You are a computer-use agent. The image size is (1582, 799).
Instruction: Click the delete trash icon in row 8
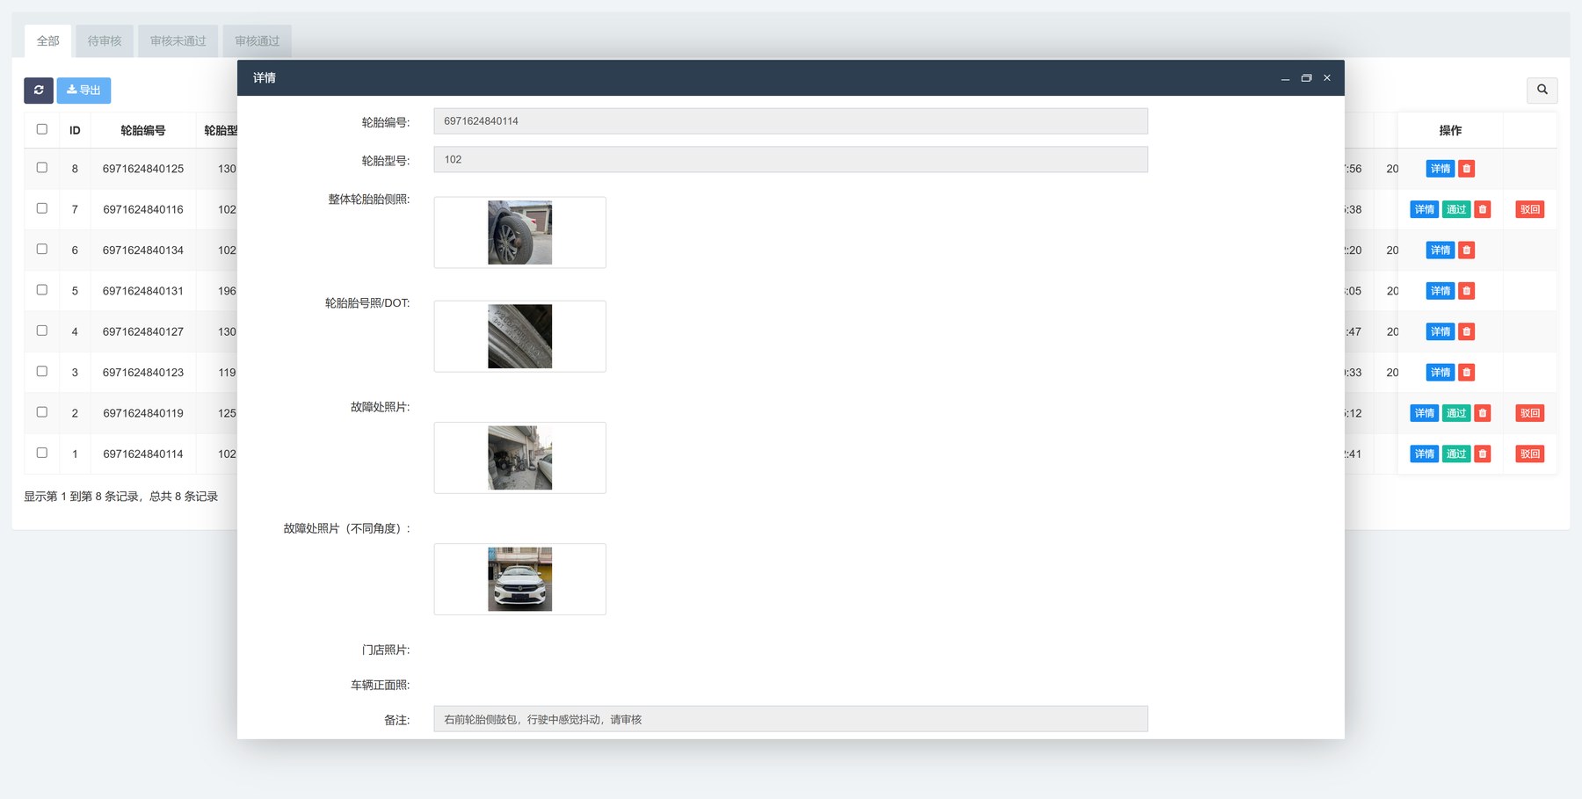[x=1467, y=169]
